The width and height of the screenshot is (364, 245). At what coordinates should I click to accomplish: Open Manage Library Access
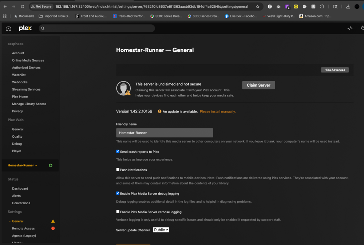[x=29, y=104]
